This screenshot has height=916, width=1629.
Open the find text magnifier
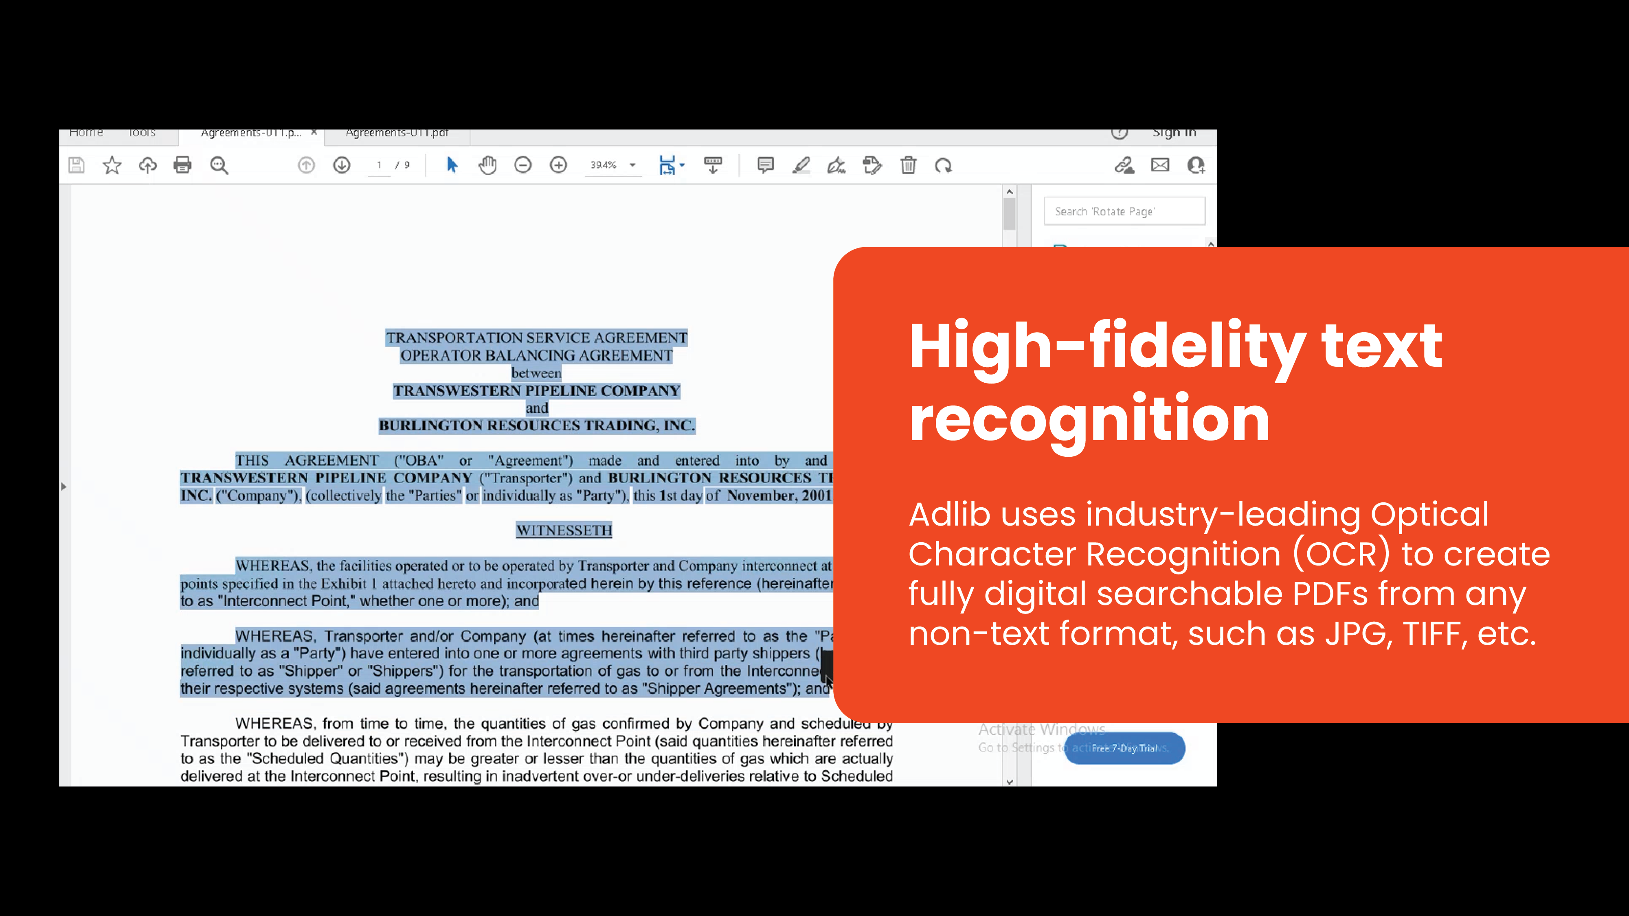(219, 166)
